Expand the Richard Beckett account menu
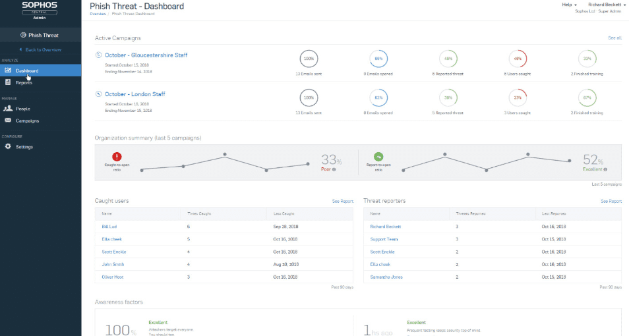629x336 pixels. 607,5
